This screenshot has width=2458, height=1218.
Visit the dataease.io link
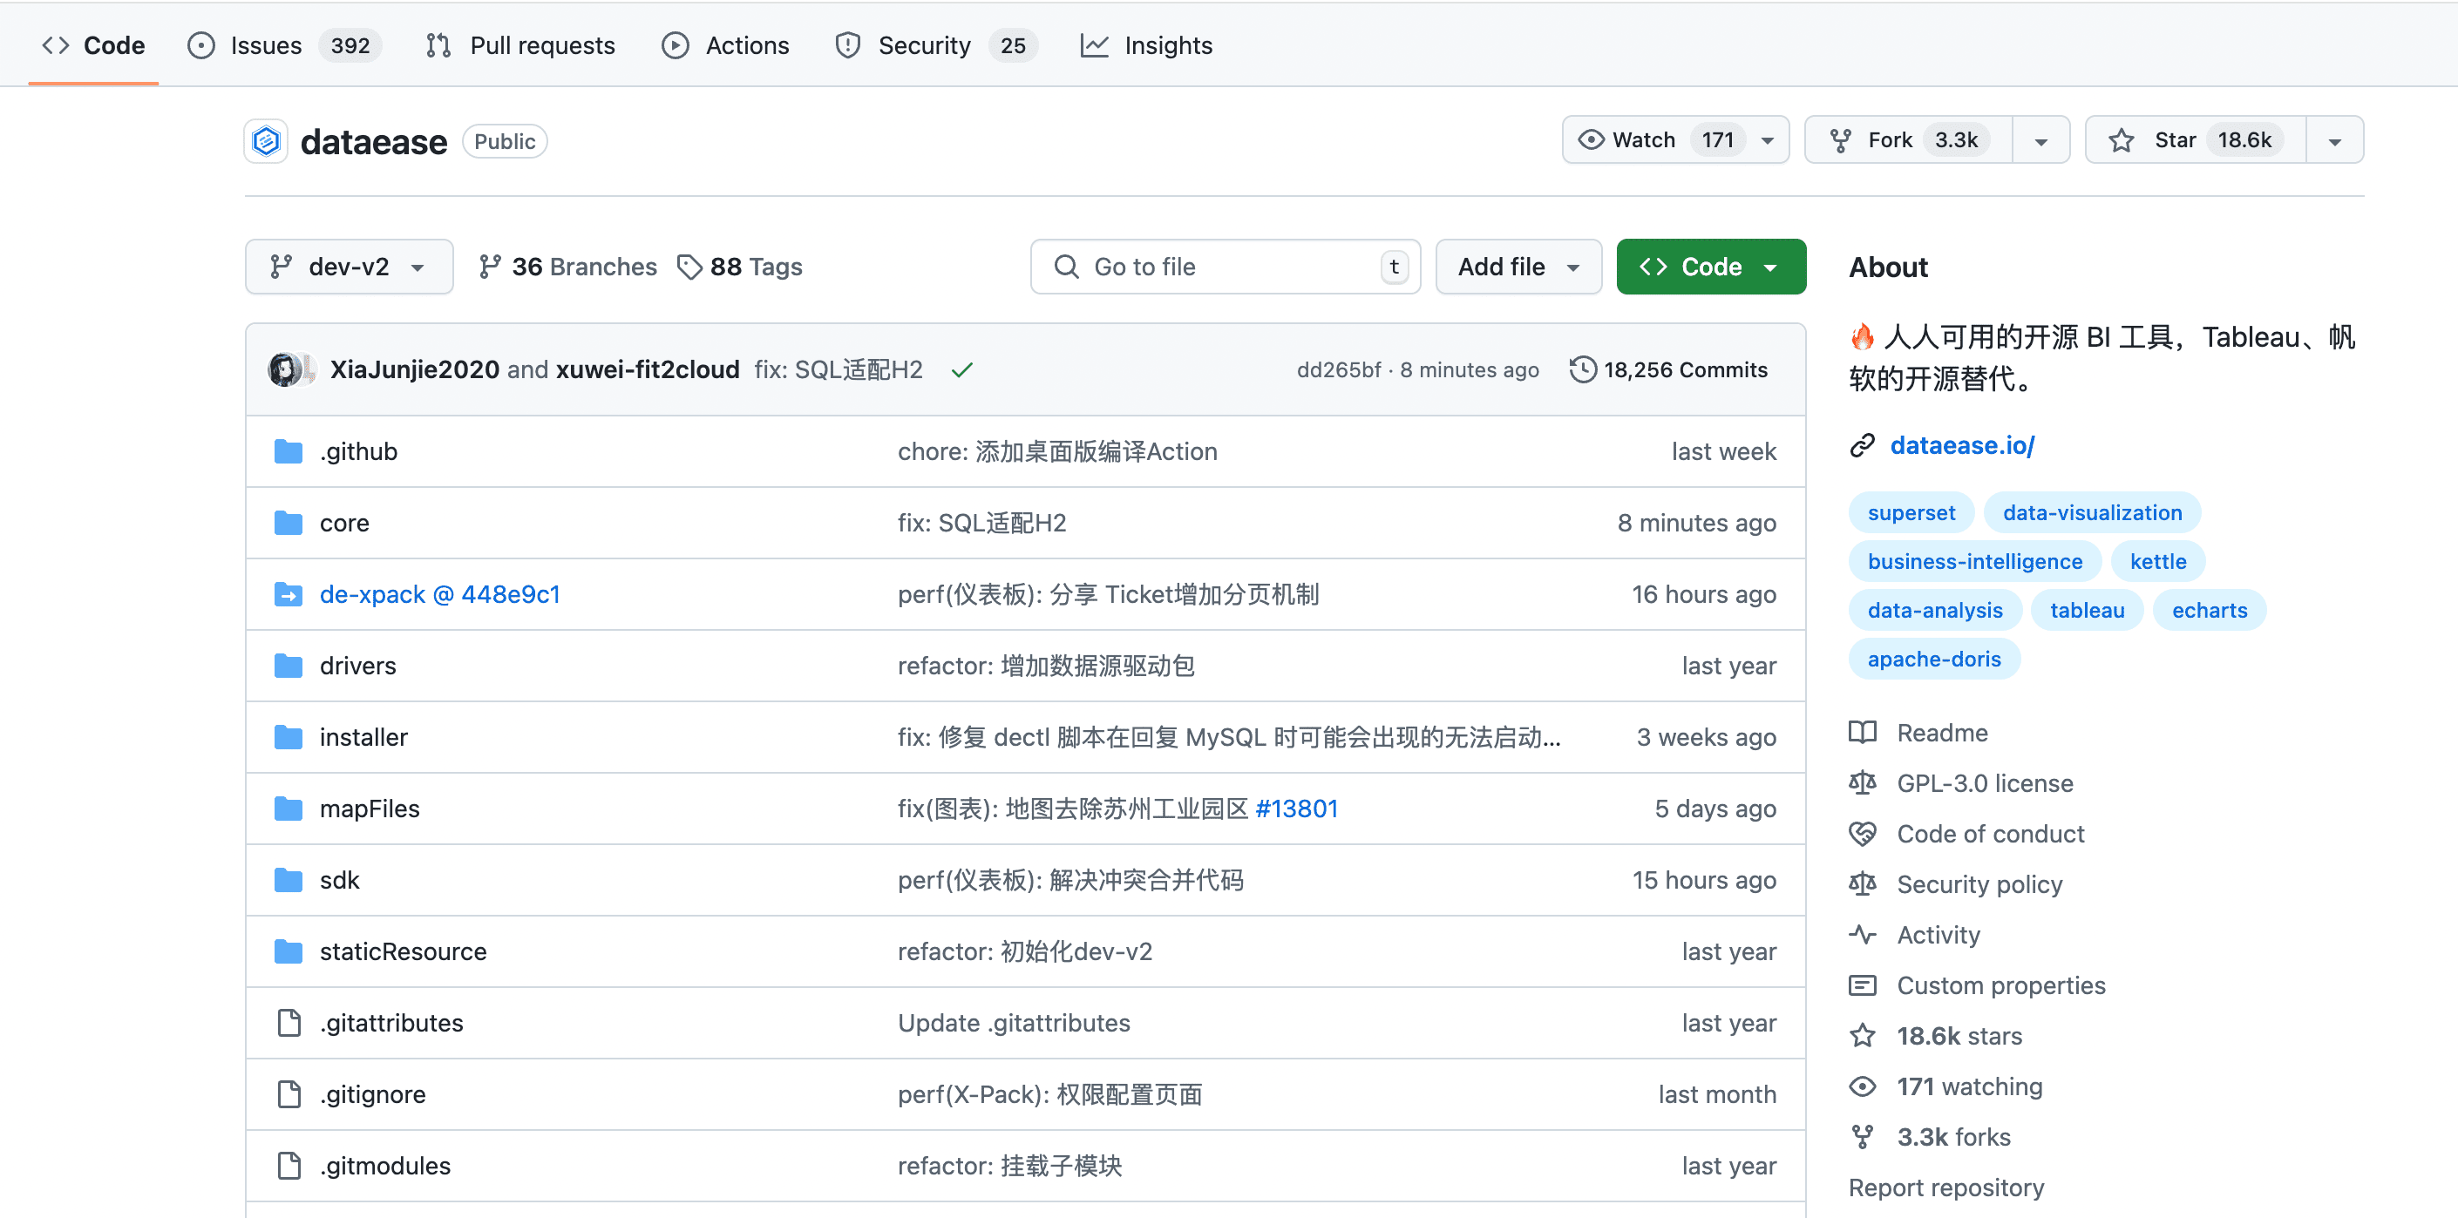tap(1962, 444)
